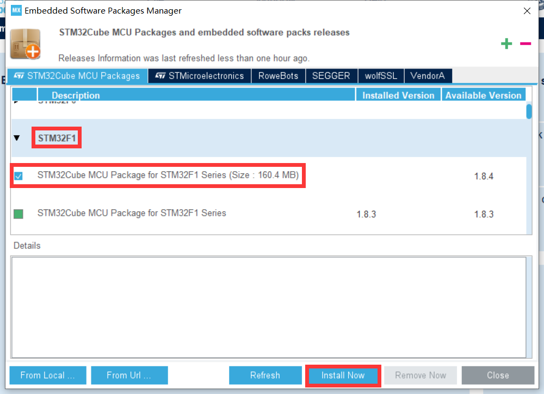Switch to the SEGGER tab
Viewport: 544px width, 394px height.
point(331,76)
